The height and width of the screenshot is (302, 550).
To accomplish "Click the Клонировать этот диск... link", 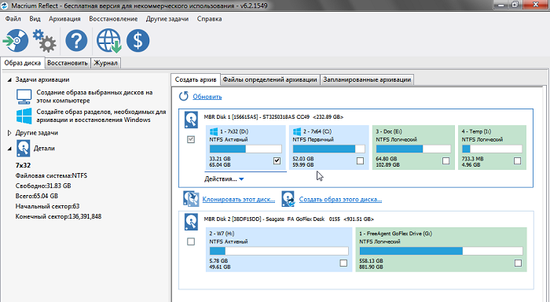I will coord(239,200).
